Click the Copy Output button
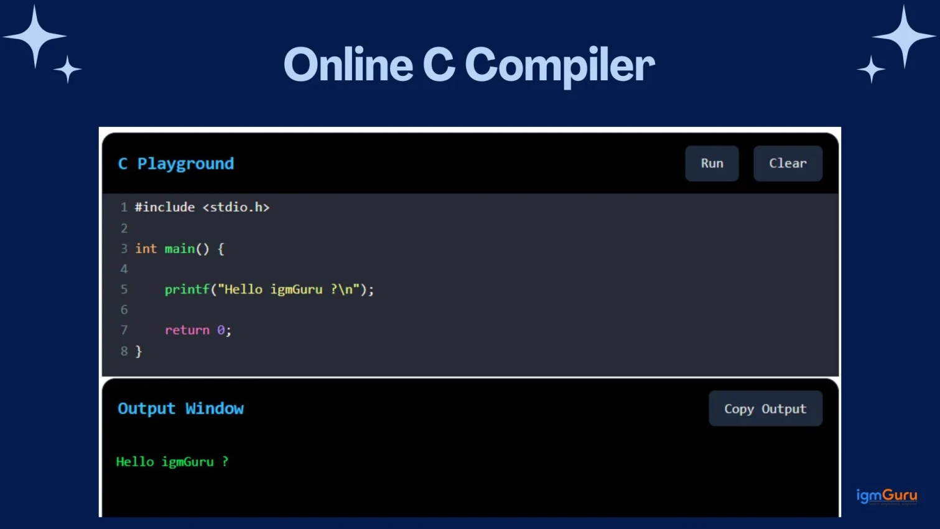940x529 pixels. (765, 409)
